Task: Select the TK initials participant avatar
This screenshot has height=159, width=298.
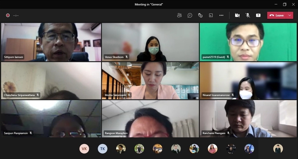Action: click(102, 148)
